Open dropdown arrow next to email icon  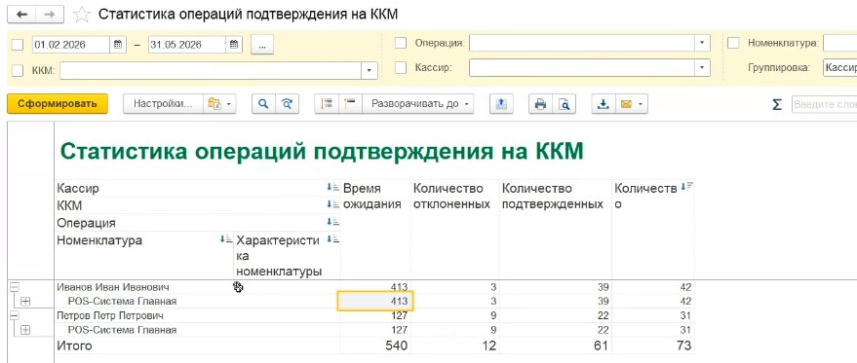click(x=641, y=104)
